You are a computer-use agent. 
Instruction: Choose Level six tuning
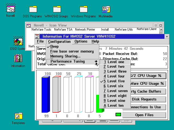click(x=115, y=86)
